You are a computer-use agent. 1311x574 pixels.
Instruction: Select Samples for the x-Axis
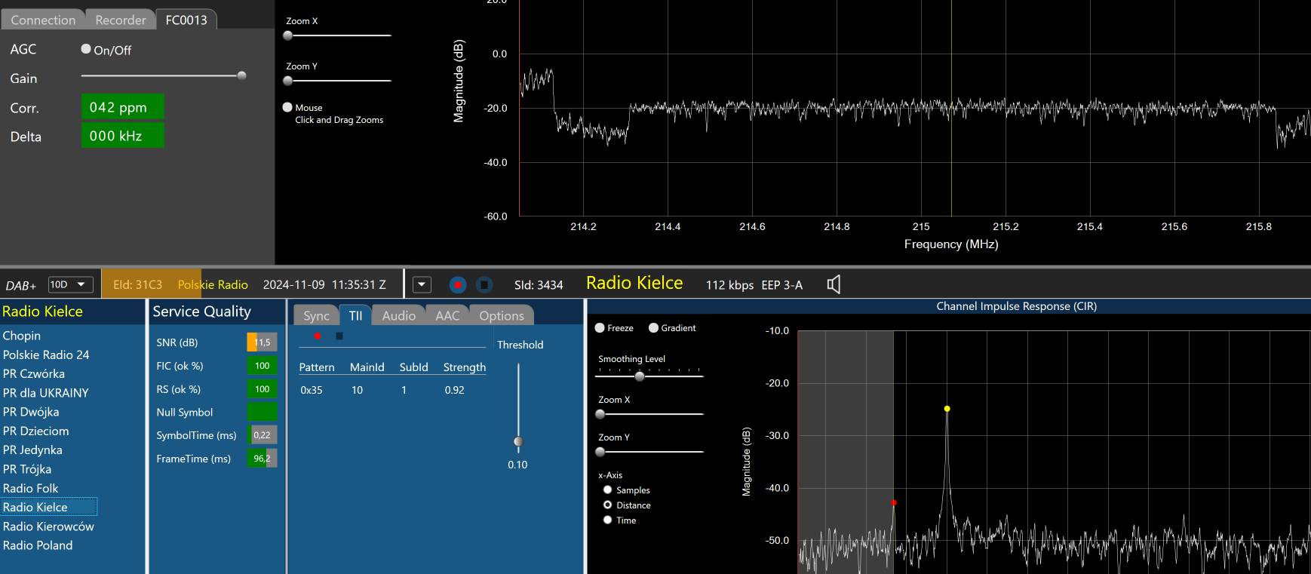(x=608, y=490)
